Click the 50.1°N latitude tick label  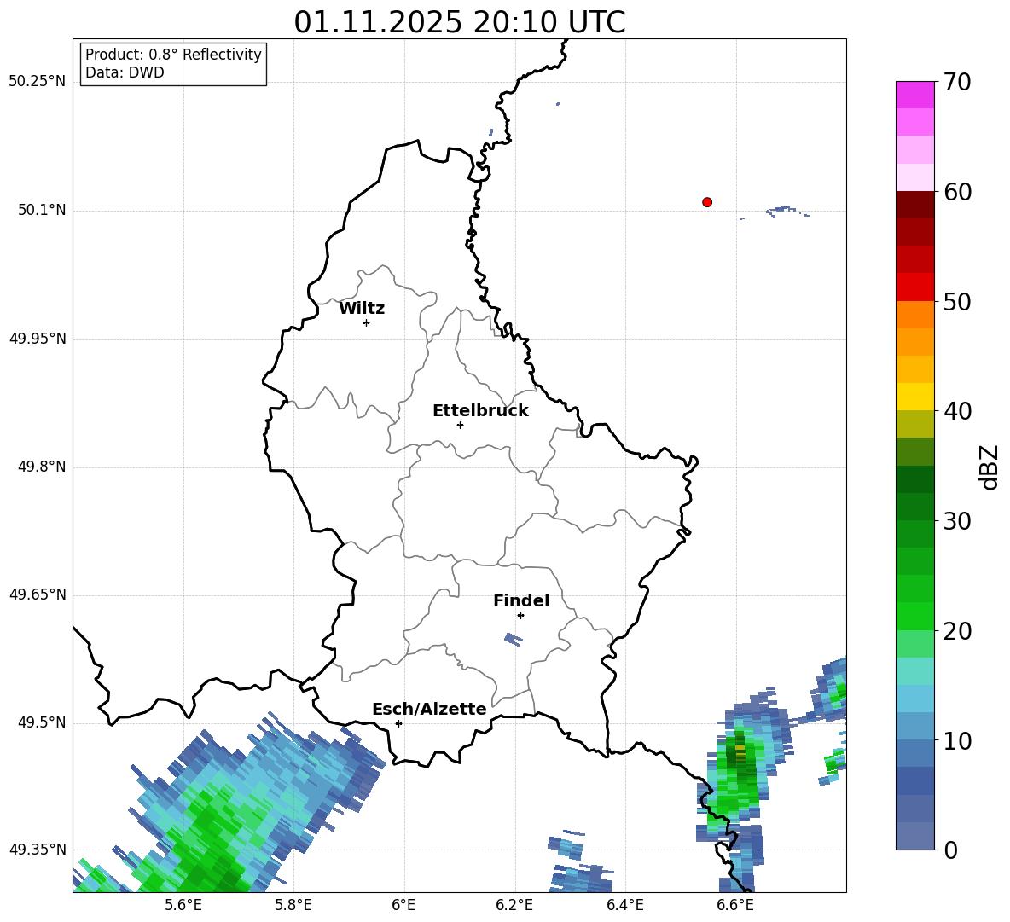click(x=42, y=210)
